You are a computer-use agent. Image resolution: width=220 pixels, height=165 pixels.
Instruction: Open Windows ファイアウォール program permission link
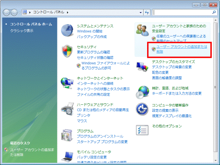tap(106, 66)
